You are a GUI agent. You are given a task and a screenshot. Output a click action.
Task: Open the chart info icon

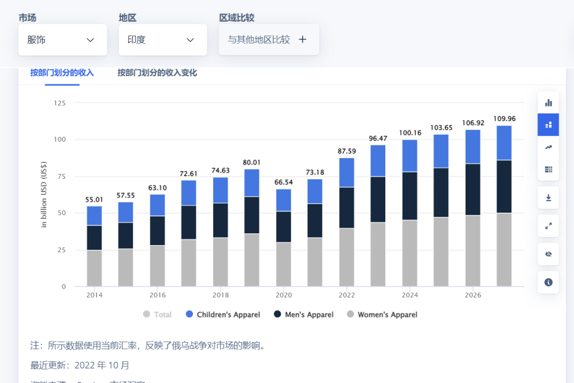[548, 282]
